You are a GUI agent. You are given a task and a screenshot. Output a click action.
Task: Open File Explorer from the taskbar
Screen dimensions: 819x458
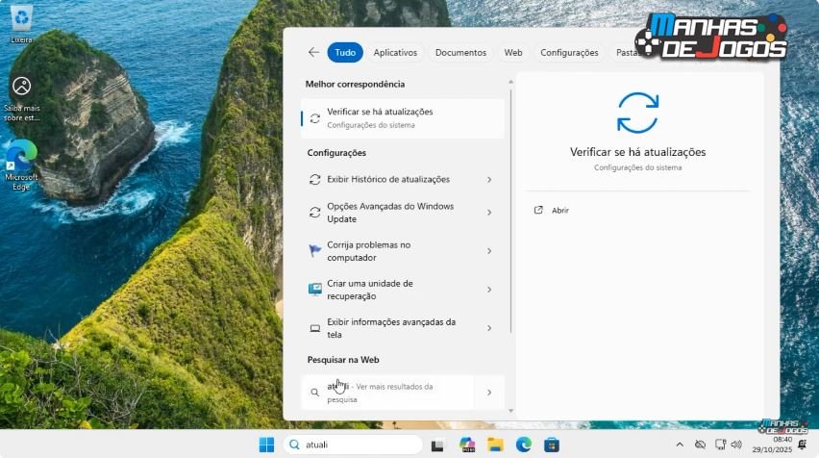click(495, 445)
